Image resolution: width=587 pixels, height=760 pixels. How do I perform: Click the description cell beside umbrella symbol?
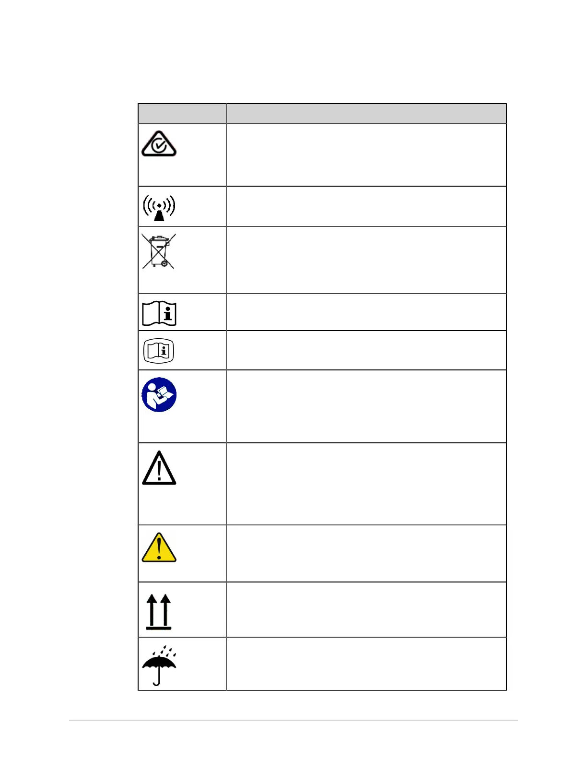pyautogui.click(x=366, y=664)
